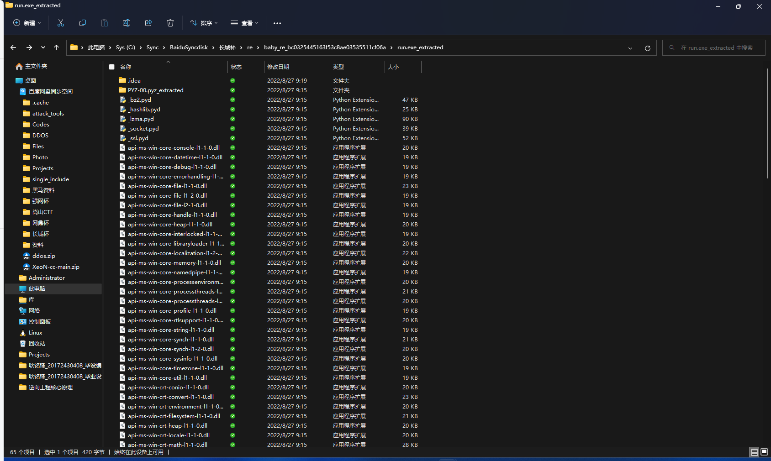The image size is (771, 461).
Task: Select api-ms-win-core-heap-l1-1-0.dll
Action: tap(170, 224)
